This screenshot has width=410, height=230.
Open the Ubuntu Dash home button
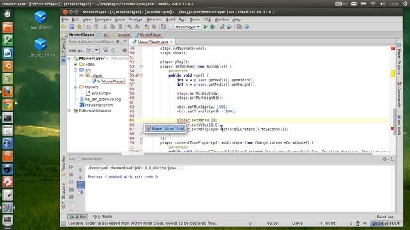point(8,14)
